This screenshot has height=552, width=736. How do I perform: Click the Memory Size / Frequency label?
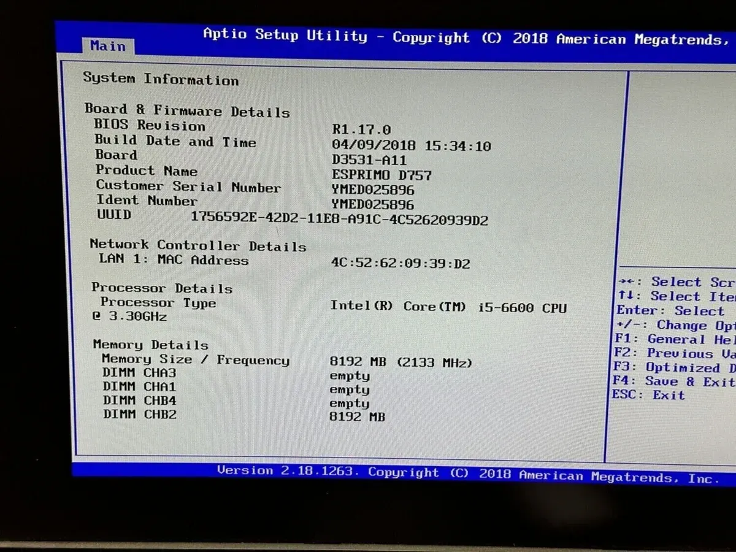point(195,360)
